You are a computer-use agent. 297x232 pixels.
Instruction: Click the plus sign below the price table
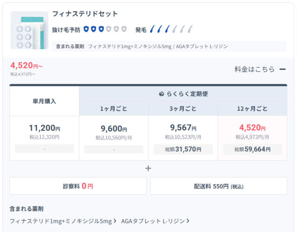pyautogui.click(x=148, y=168)
